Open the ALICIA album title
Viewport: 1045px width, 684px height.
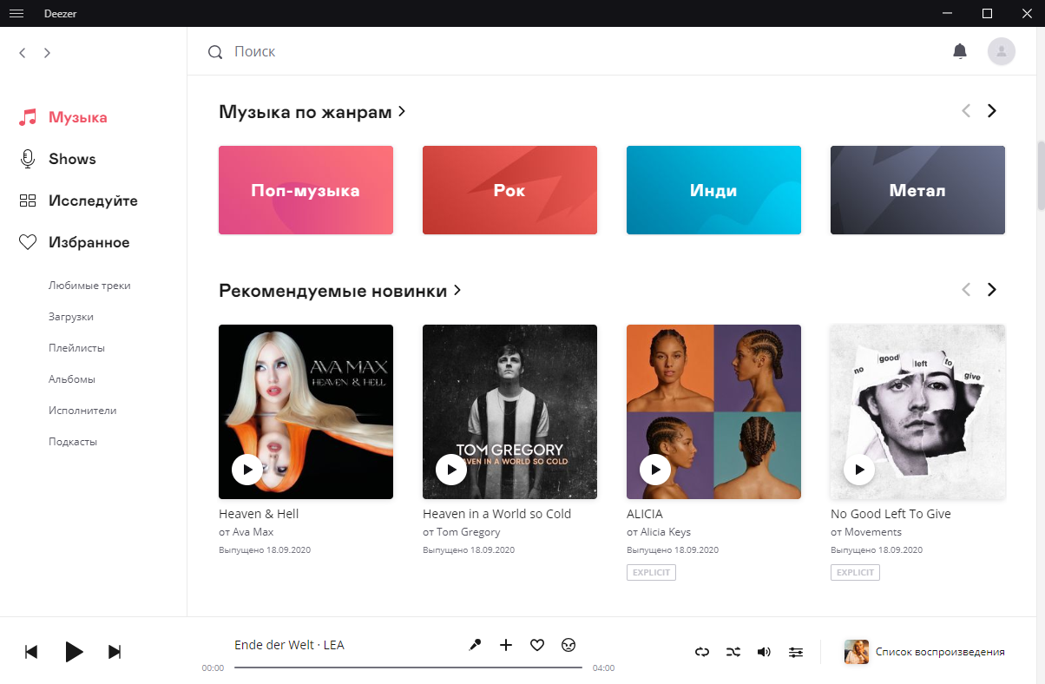pyautogui.click(x=644, y=514)
